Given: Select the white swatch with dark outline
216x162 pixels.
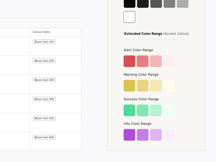Looking at the screenshot, I should [x=129, y=17].
